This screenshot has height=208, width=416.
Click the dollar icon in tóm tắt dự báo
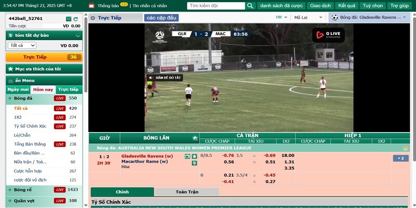(10, 35)
